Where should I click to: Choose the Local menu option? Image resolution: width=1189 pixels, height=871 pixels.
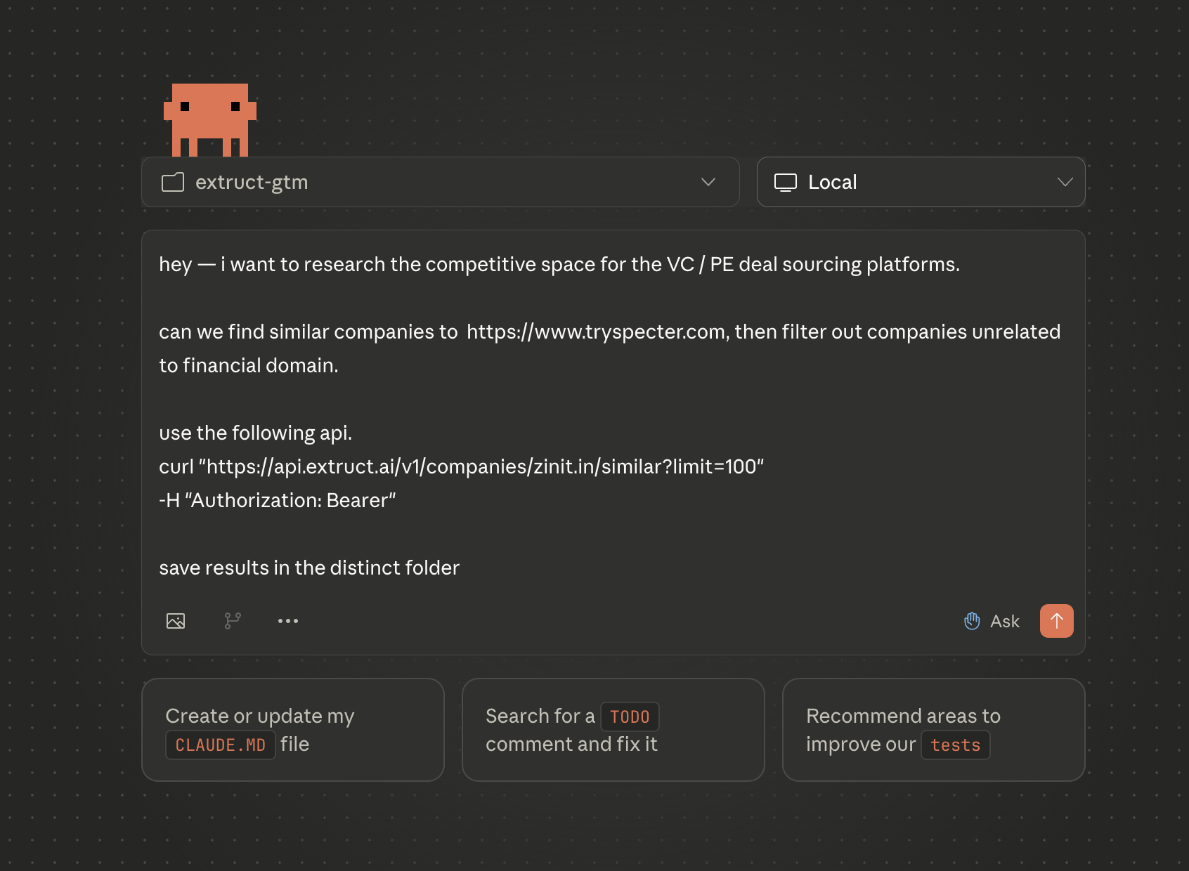(833, 182)
